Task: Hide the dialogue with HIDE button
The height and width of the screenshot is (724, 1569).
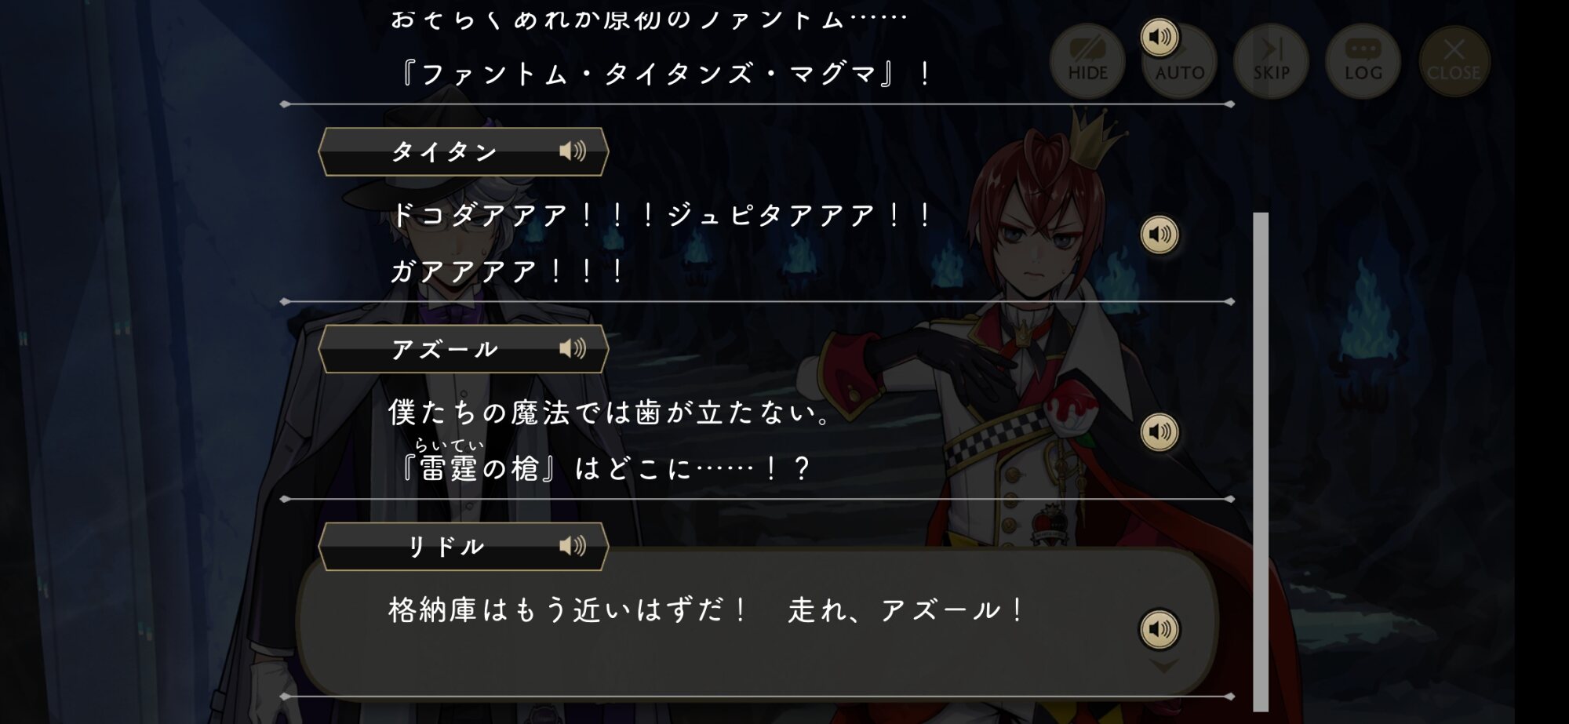Action: pyautogui.click(x=1087, y=61)
